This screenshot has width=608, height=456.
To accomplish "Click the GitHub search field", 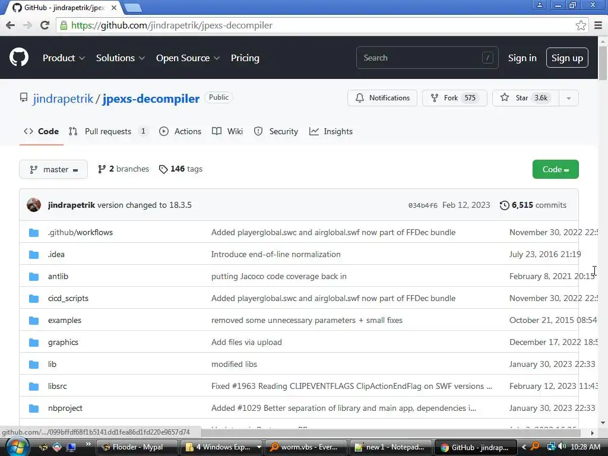I will tap(427, 58).
